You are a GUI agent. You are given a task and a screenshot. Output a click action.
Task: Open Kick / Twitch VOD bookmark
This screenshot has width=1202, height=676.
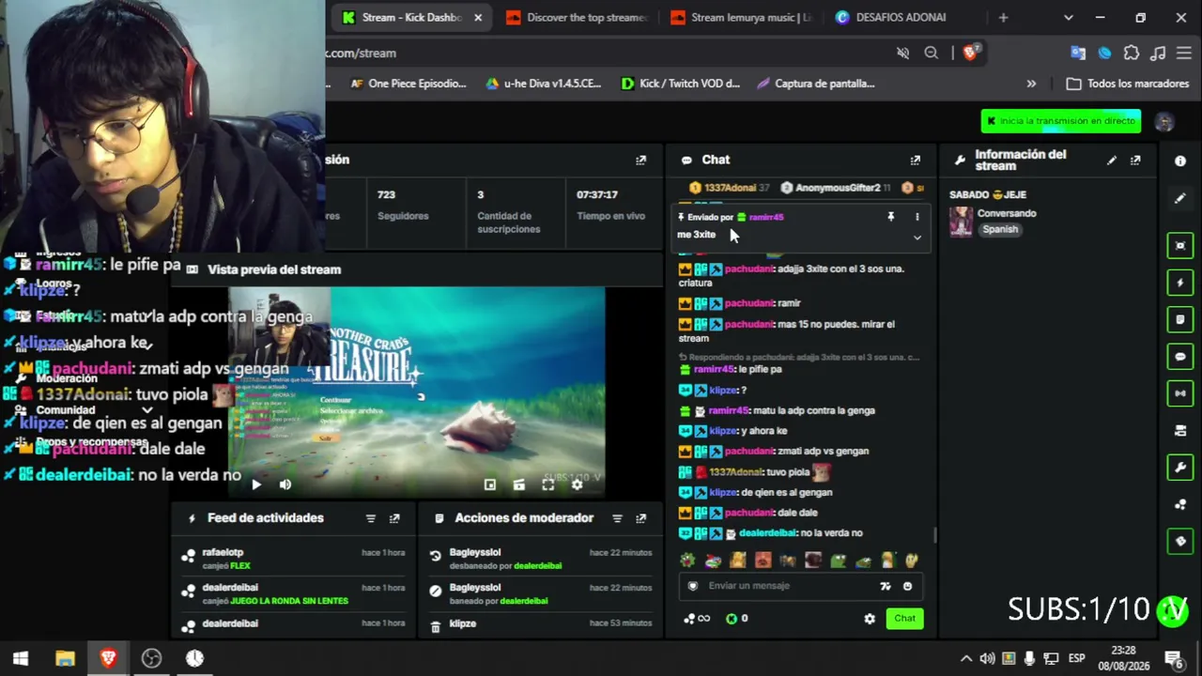click(x=681, y=84)
